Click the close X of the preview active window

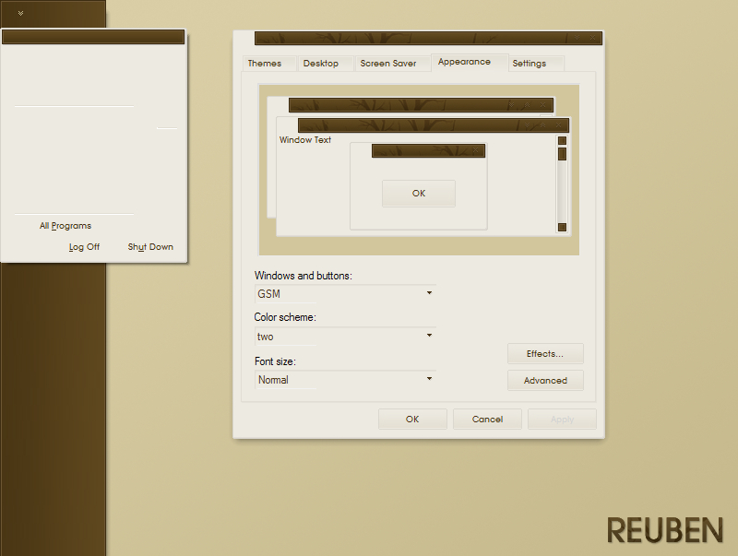pos(558,125)
